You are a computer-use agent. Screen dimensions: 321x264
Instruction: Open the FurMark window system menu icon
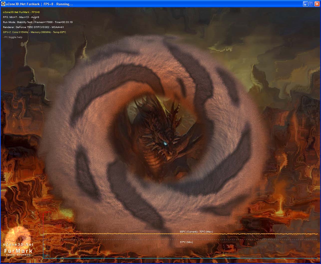3,4
